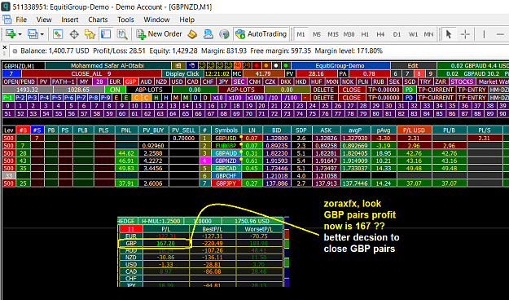Screen dimensions: 509x300
Task: Click the TP-CURRENT button beside green PD
Action: coord(436,90)
